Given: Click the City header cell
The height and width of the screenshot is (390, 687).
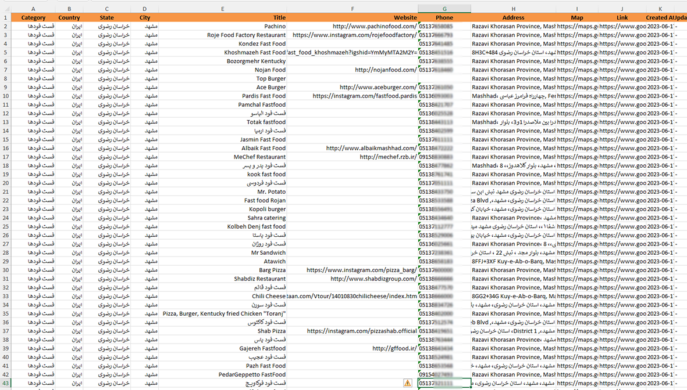Looking at the screenshot, I should pos(145,17).
